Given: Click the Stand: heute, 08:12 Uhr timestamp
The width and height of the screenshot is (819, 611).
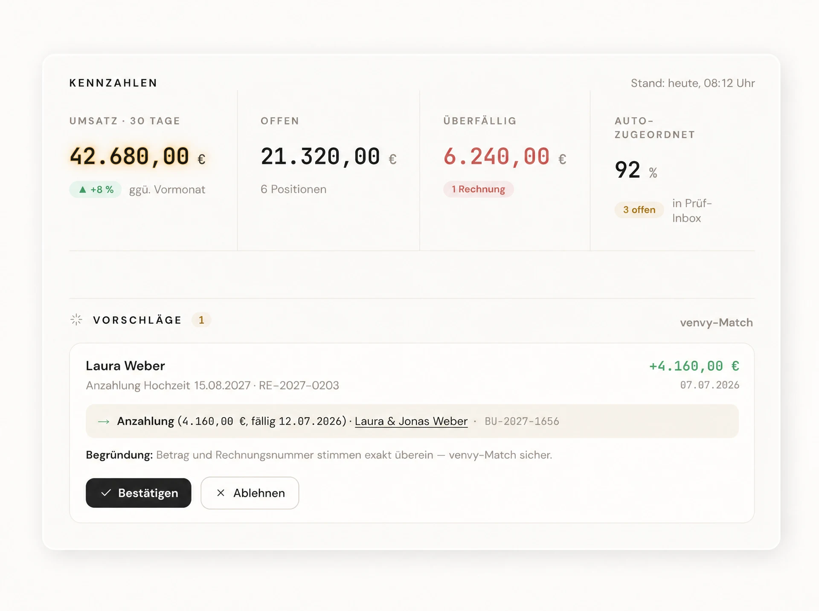Looking at the screenshot, I should pos(693,83).
